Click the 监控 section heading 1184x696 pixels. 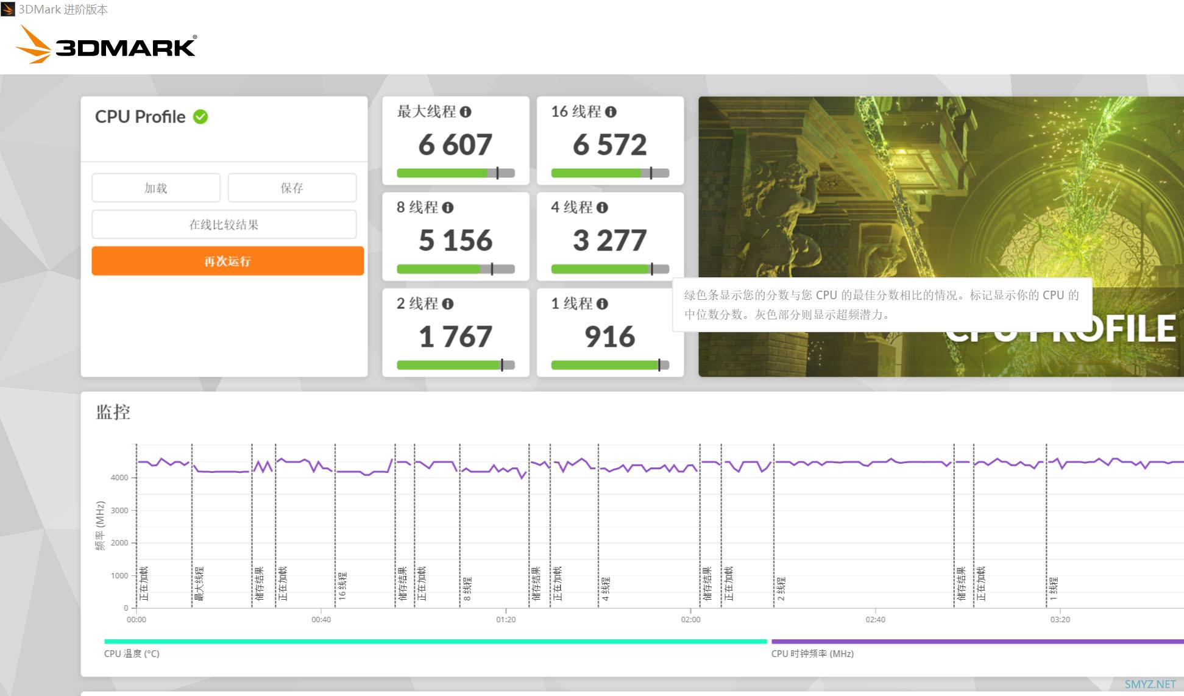(113, 413)
